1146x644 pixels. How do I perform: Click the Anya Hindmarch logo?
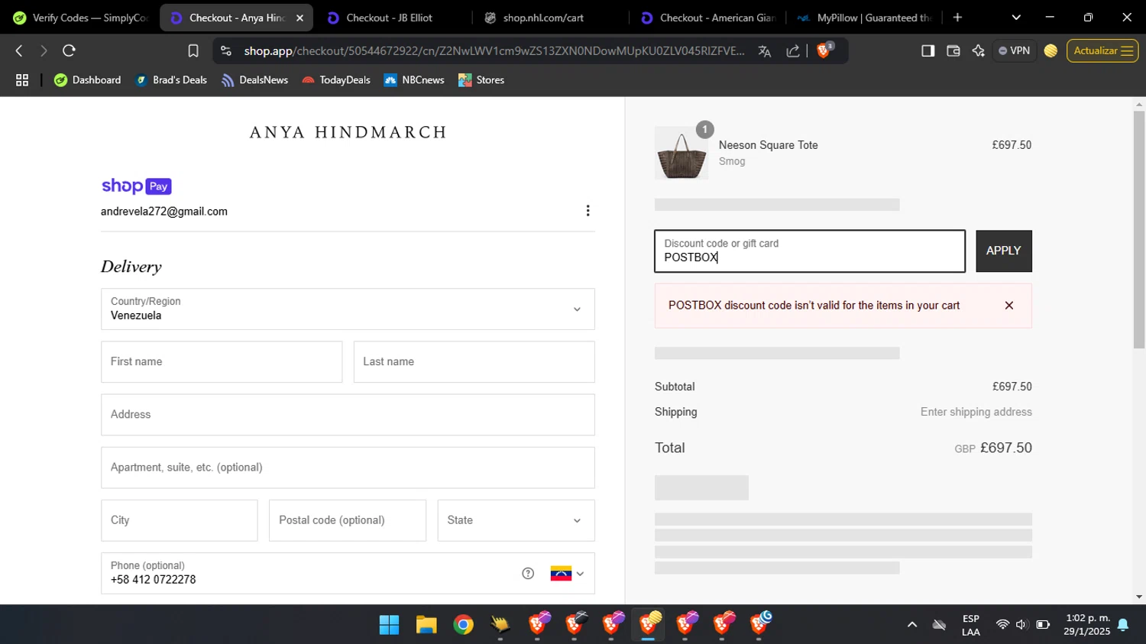pos(348,132)
